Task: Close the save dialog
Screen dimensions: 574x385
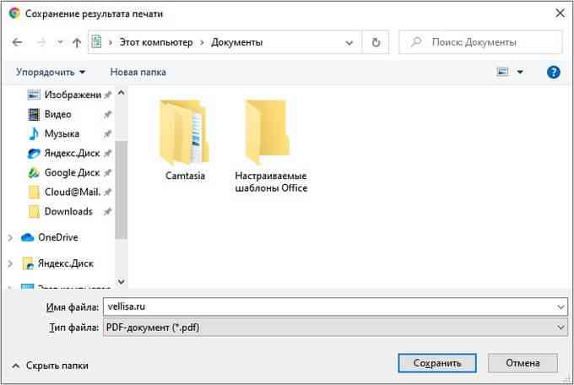Action: pos(560,14)
